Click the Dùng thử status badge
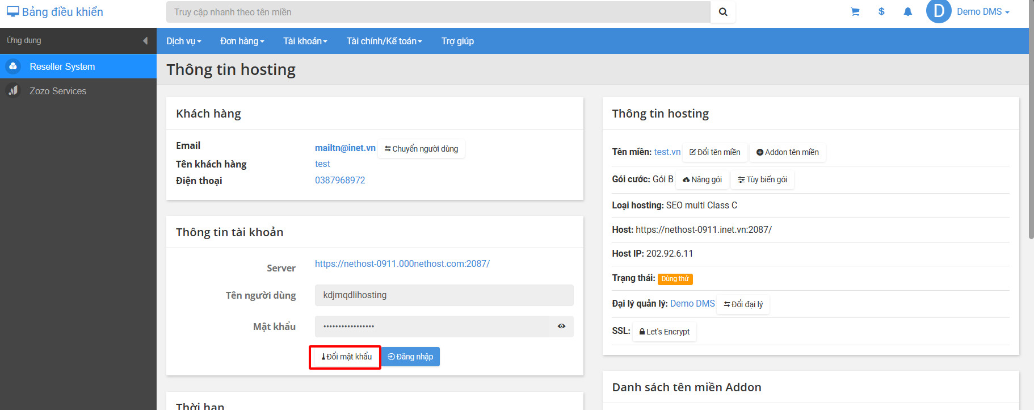 pyautogui.click(x=675, y=279)
